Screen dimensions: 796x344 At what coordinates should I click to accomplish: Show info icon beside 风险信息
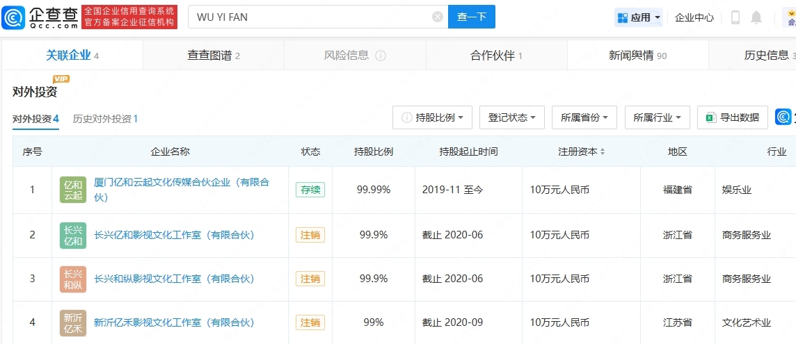381,56
